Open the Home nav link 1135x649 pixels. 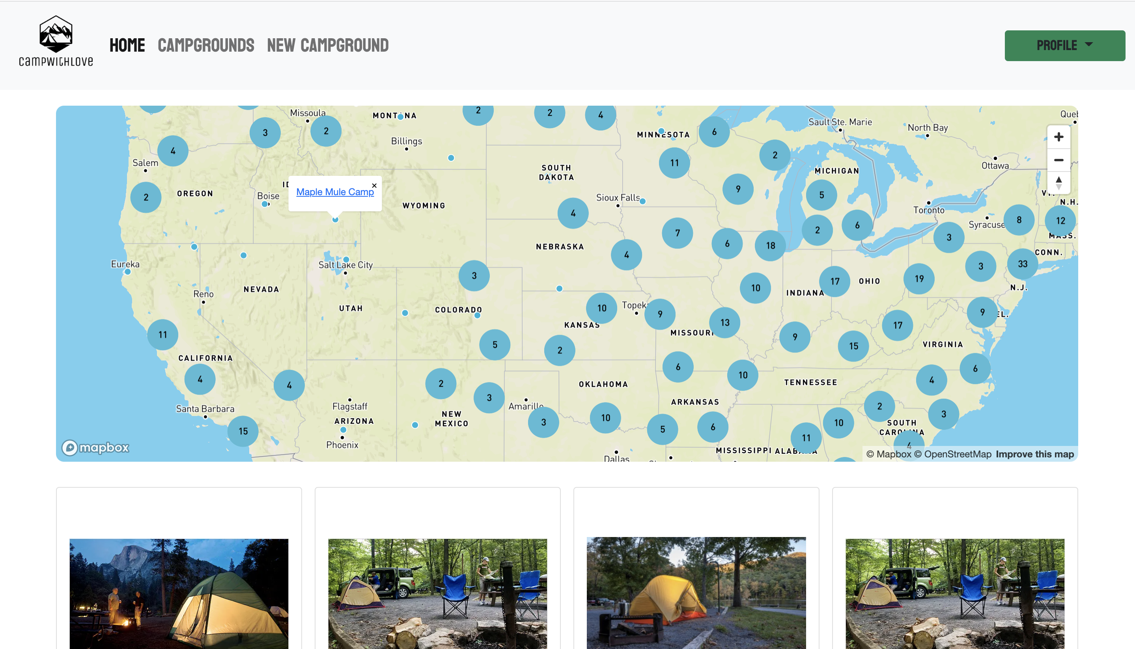pos(127,45)
